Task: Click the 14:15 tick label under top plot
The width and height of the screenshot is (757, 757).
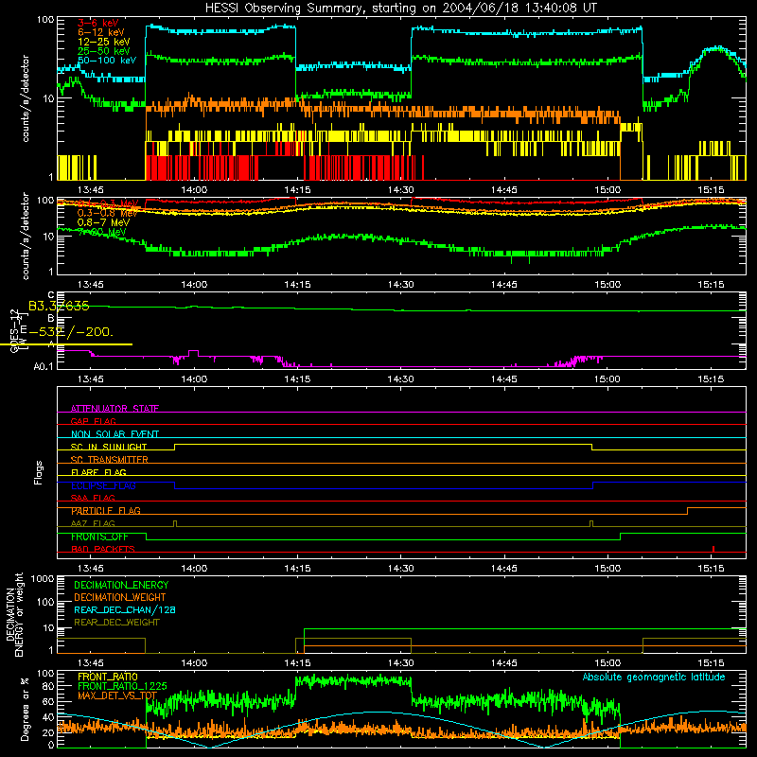Action: point(297,190)
